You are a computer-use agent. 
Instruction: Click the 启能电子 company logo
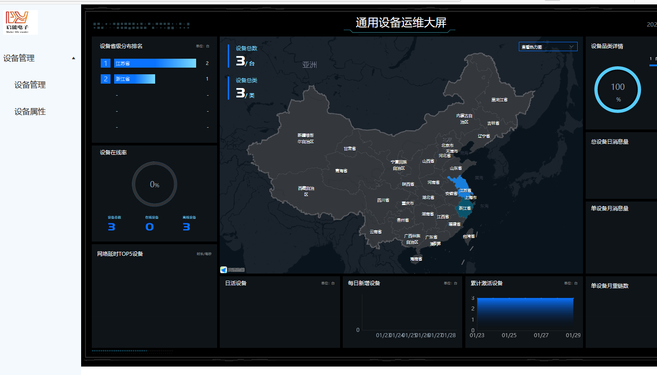(21, 22)
